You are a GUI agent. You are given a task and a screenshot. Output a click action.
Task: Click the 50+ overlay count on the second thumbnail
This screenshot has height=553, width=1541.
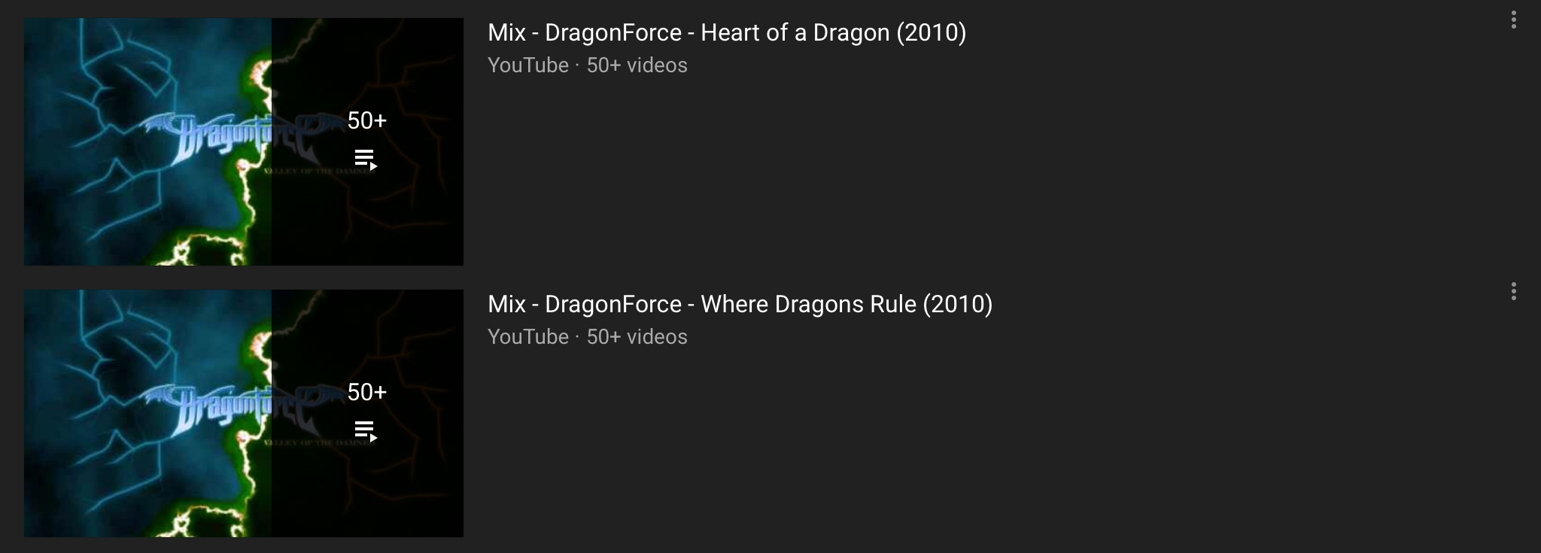pyautogui.click(x=366, y=392)
